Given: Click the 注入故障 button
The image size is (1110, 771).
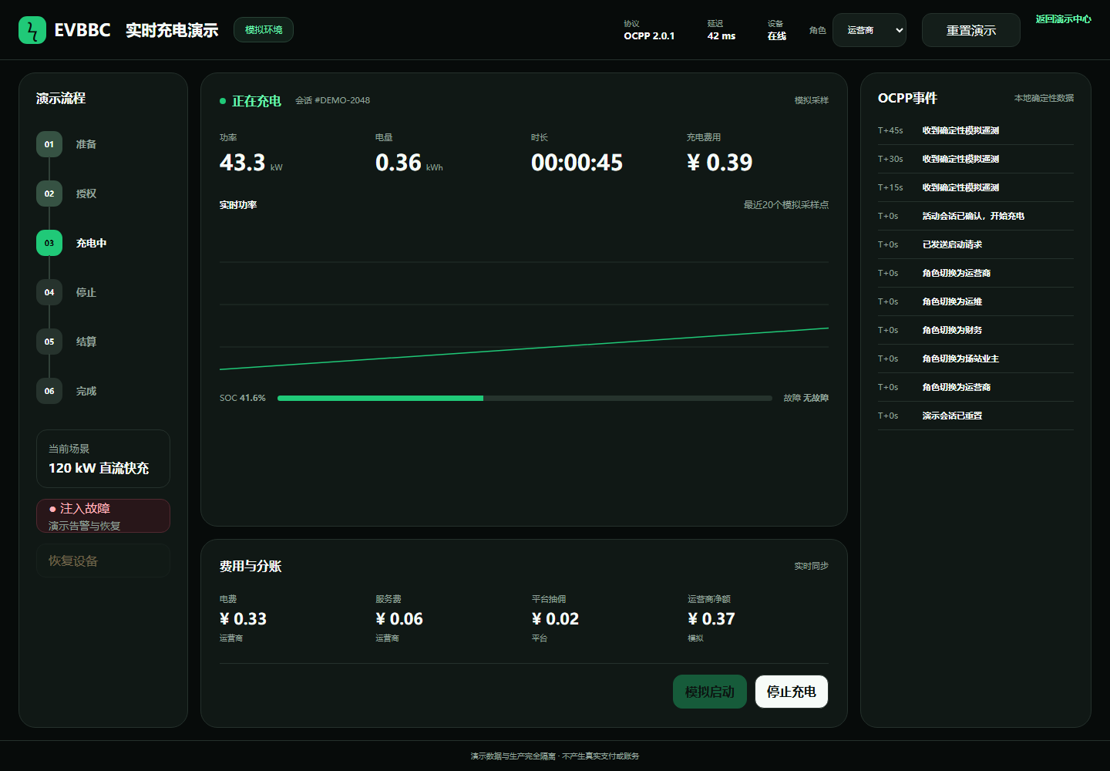Looking at the screenshot, I should pyautogui.click(x=103, y=516).
